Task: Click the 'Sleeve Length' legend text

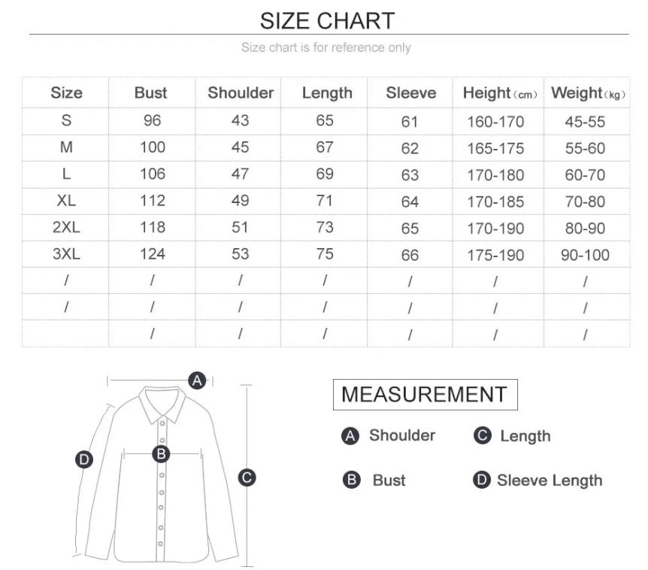Action: point(550,481)
